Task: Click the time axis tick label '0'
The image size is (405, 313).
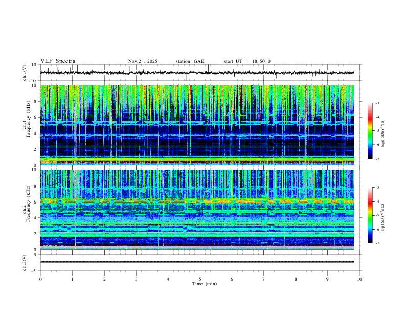Action: tap(40, 279)
